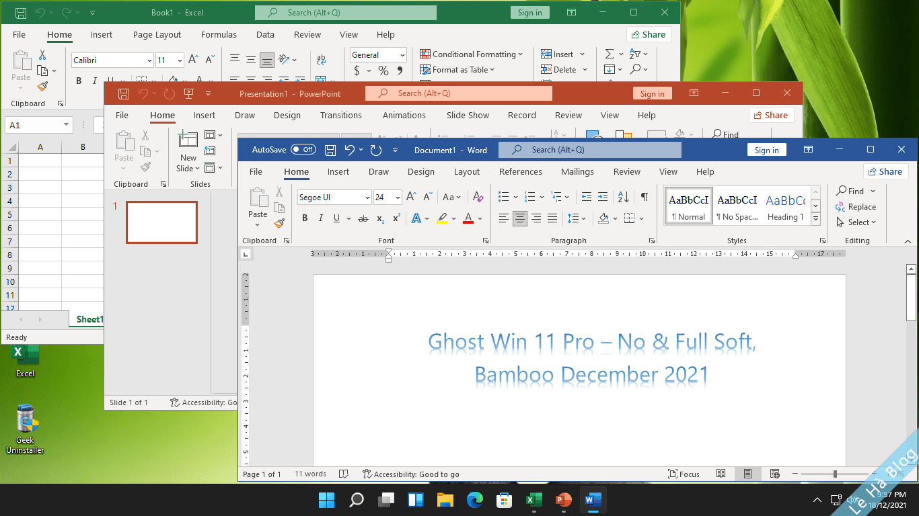Open Mailings tab in Word
Screen dimensions: 919x516
pos(577,171)
